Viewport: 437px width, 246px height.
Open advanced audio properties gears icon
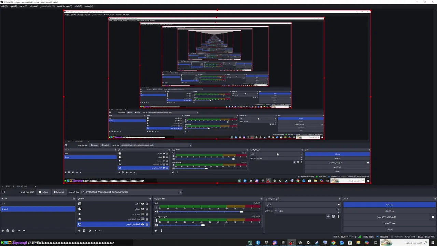[156, 231]
